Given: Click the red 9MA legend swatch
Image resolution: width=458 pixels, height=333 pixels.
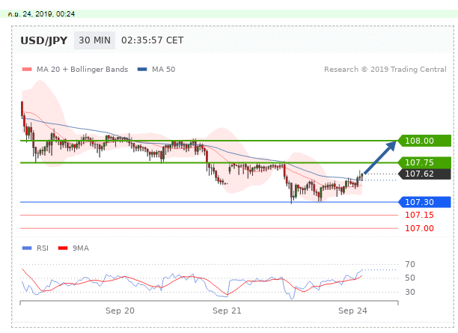Looking at the screenshot, I should click(63, 248).
